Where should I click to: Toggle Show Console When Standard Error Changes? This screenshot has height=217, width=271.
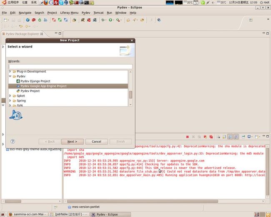pos(236,137)
